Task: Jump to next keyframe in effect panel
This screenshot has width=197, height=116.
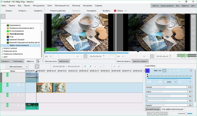Action: click(x=160, y=82)
